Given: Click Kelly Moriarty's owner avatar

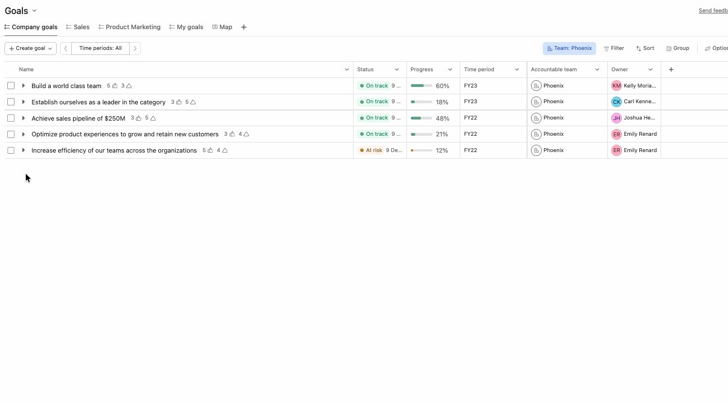Looking at the screenshot, I should pyautogui.click(x=616, y=86).
